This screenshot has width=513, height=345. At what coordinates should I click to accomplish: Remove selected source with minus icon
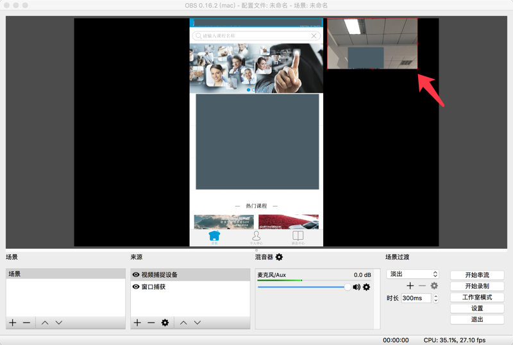point(151,323)
